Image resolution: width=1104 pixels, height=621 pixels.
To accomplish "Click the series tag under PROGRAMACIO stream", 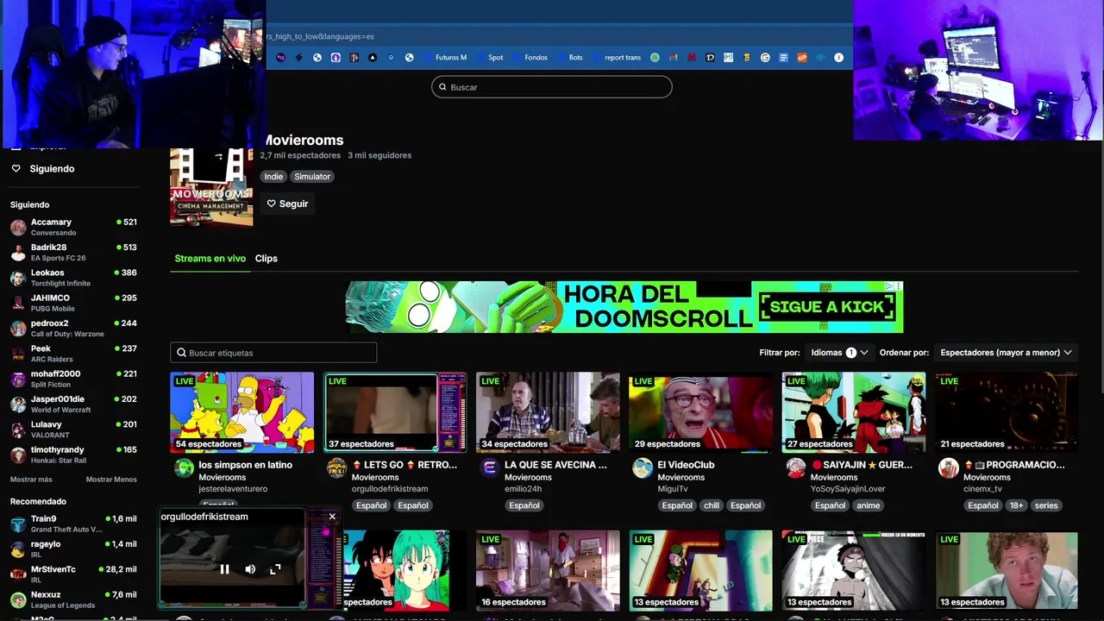I will click(1046, 505).
